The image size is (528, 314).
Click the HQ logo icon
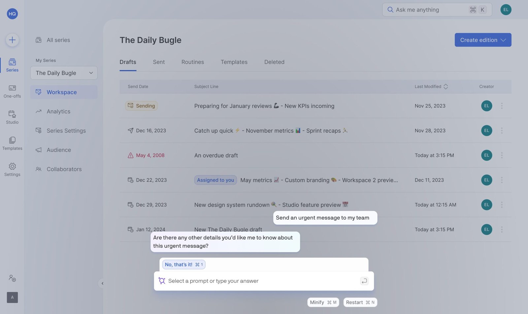click(x=12, y=14)
